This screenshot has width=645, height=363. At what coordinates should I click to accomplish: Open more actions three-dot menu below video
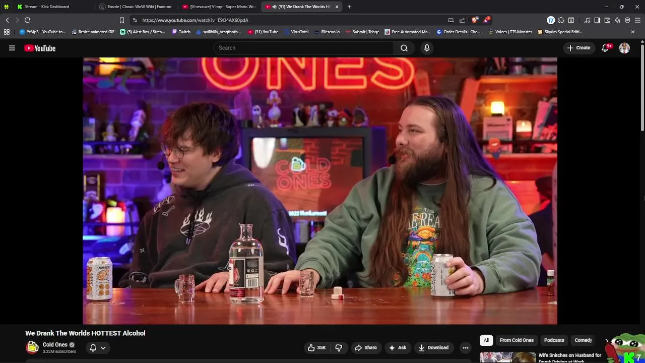(466, 347)
